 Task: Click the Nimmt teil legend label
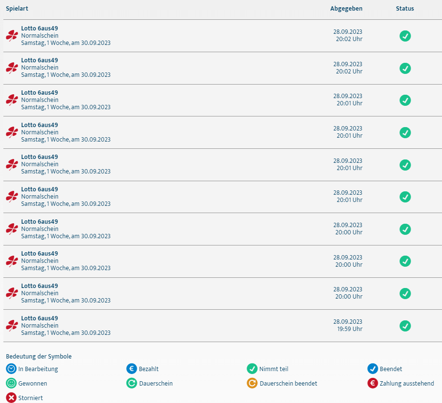pos(274,369)
